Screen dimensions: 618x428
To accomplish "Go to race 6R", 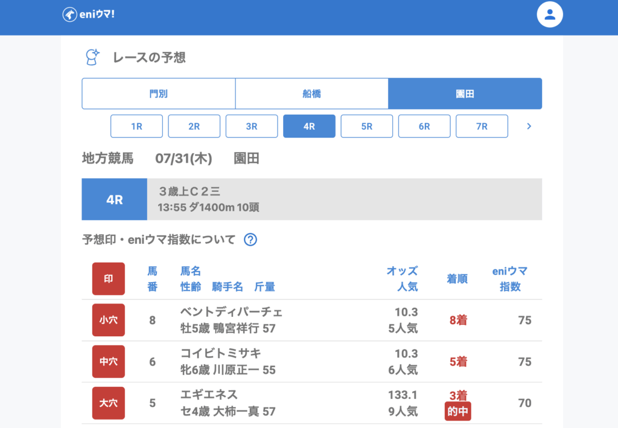I will [424, 126].
